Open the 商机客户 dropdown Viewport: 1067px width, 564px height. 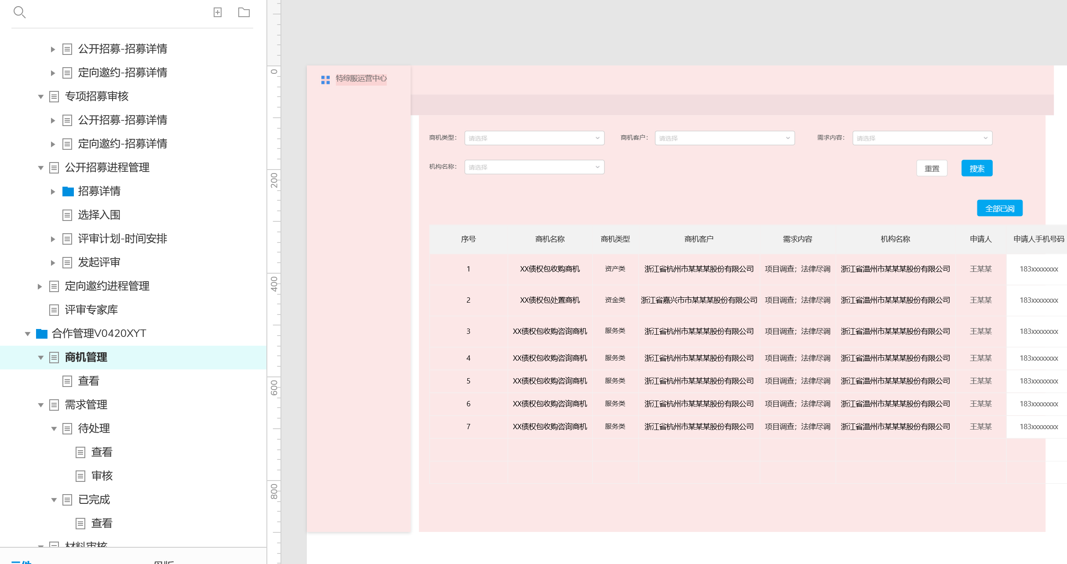pos(725,138)
